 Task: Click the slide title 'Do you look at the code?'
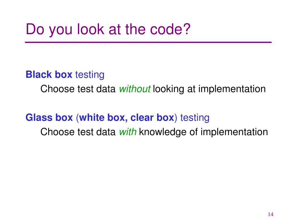click(x=108, y=29)
